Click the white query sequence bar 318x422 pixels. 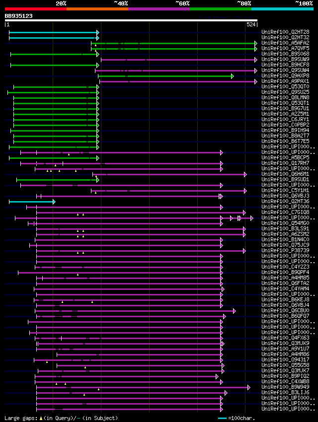(131, 20)
